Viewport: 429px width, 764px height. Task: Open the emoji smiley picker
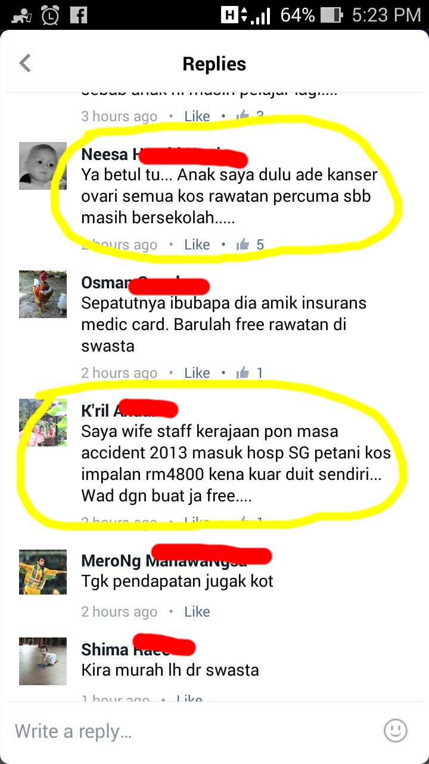point(396,731)
